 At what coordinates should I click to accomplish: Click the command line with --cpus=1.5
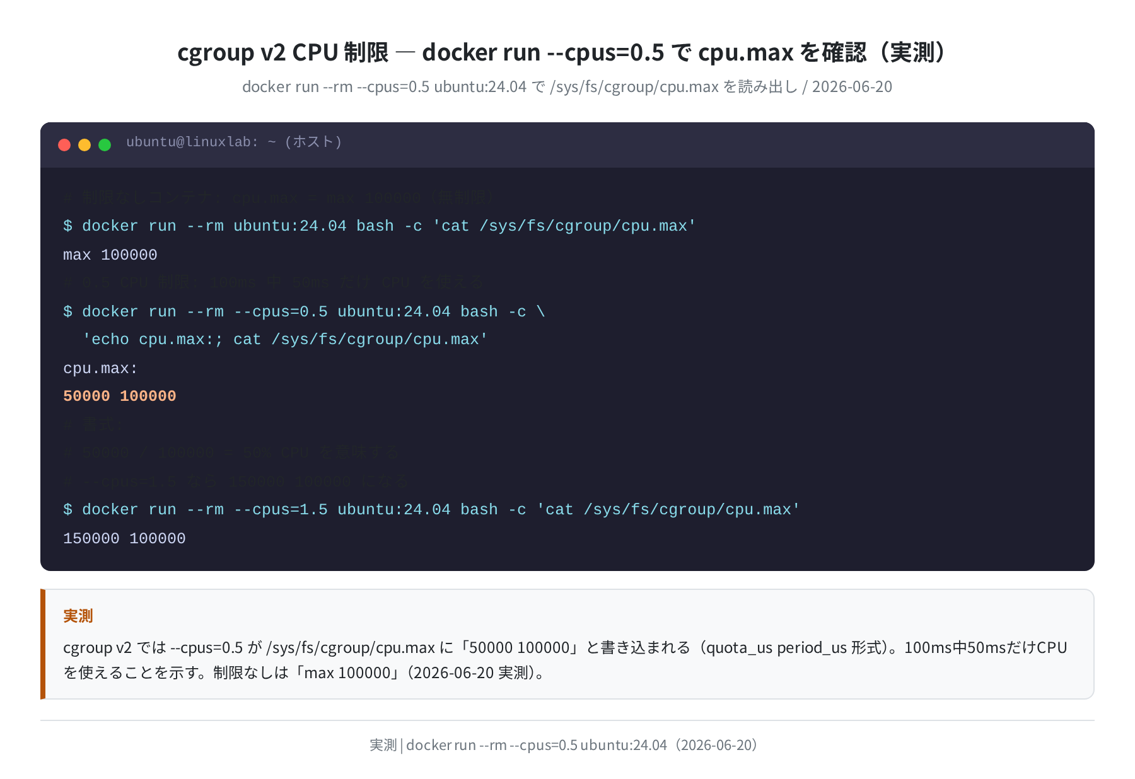[432, 509]
